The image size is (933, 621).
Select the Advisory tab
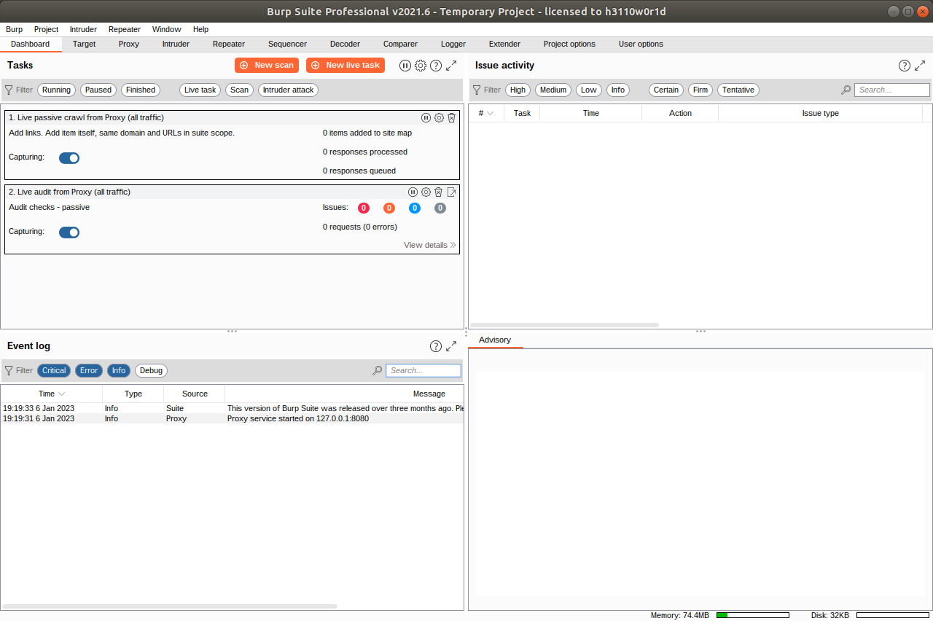(495, 340)
